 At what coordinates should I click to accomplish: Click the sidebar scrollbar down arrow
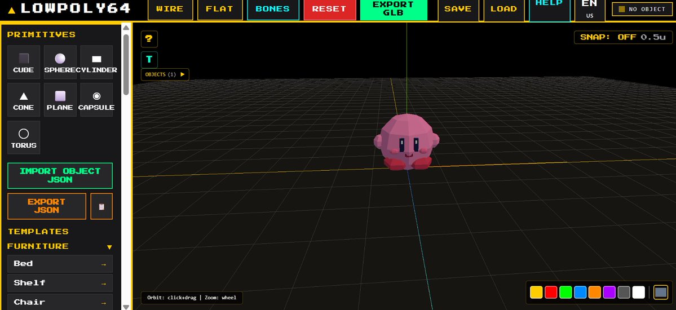126,307
